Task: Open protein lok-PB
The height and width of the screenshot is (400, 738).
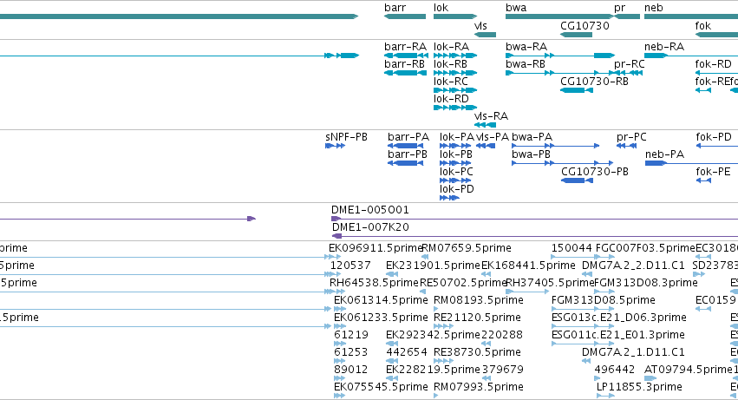Action: [x=455, y=163]
